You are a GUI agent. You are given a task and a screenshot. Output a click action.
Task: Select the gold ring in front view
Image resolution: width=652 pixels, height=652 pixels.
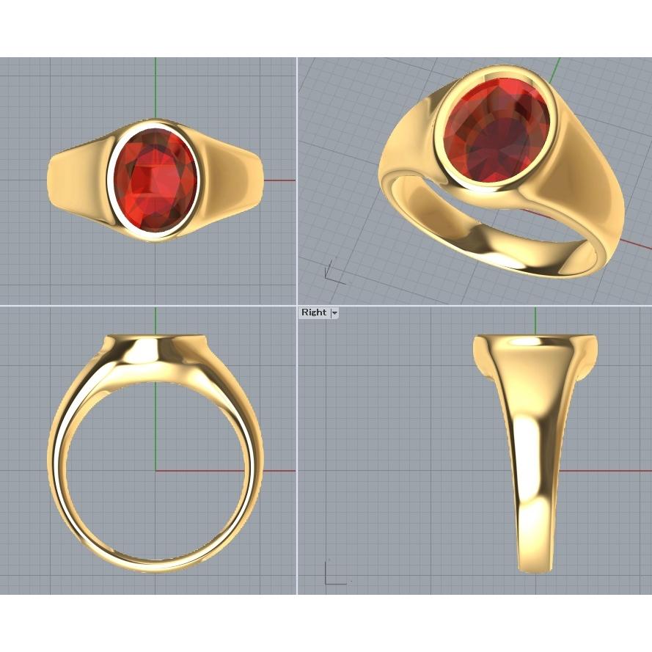(x=155, y=453)
